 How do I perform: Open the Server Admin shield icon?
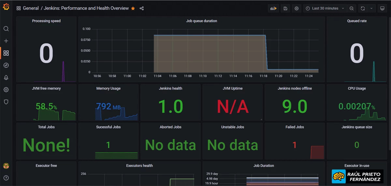coord(6,102)
